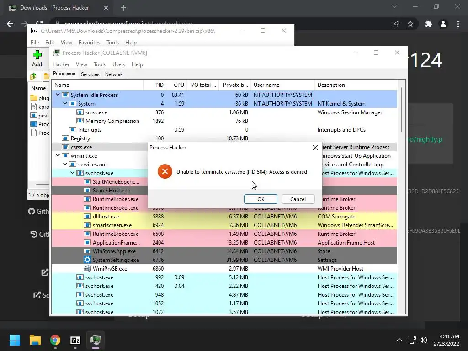Select the Memory Compression process icon
Screen dimensions: 468x351
[x=80, y=121]
